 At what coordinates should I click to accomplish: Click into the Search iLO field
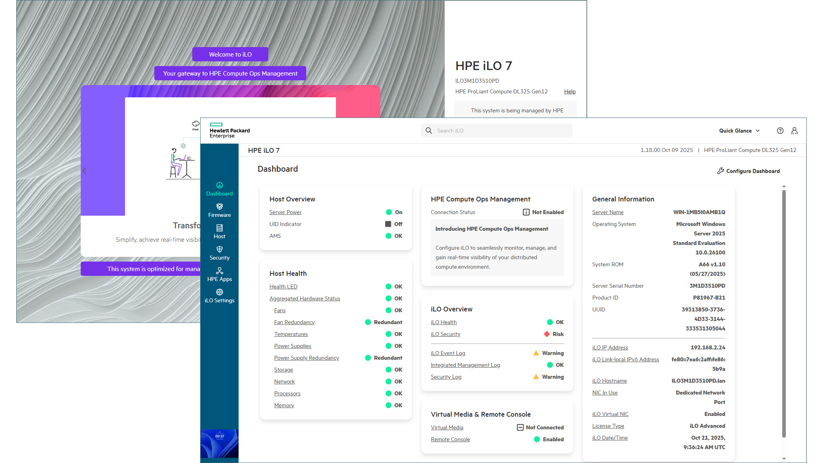495,130
